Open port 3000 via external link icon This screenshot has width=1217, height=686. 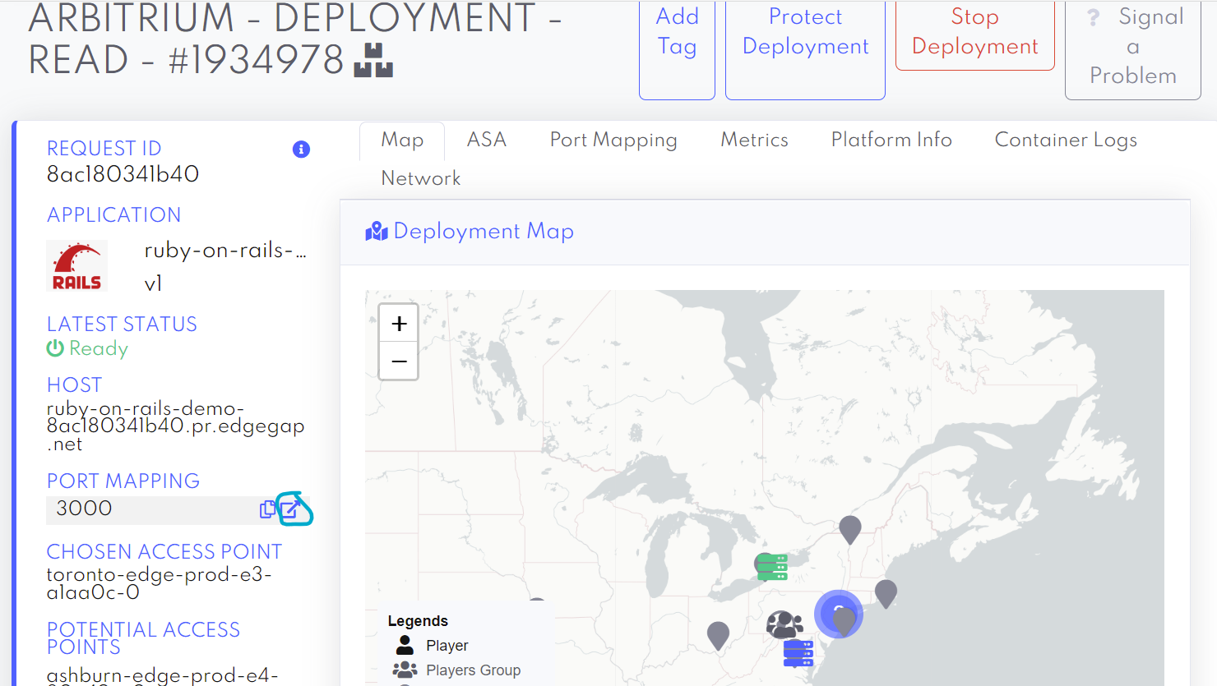pyautogui.click(x=292, y=509)
